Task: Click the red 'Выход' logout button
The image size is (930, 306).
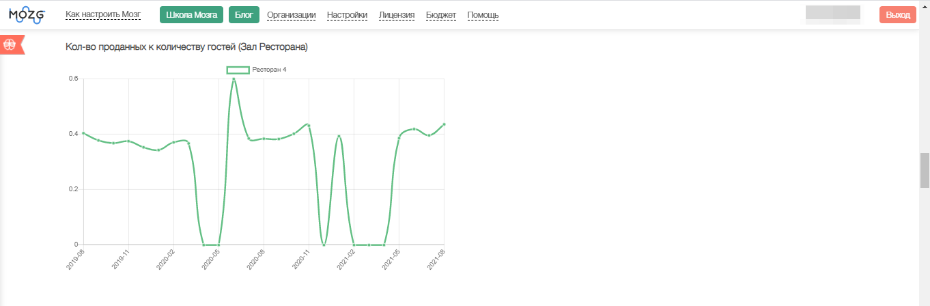Action: (x=897, y=15)
